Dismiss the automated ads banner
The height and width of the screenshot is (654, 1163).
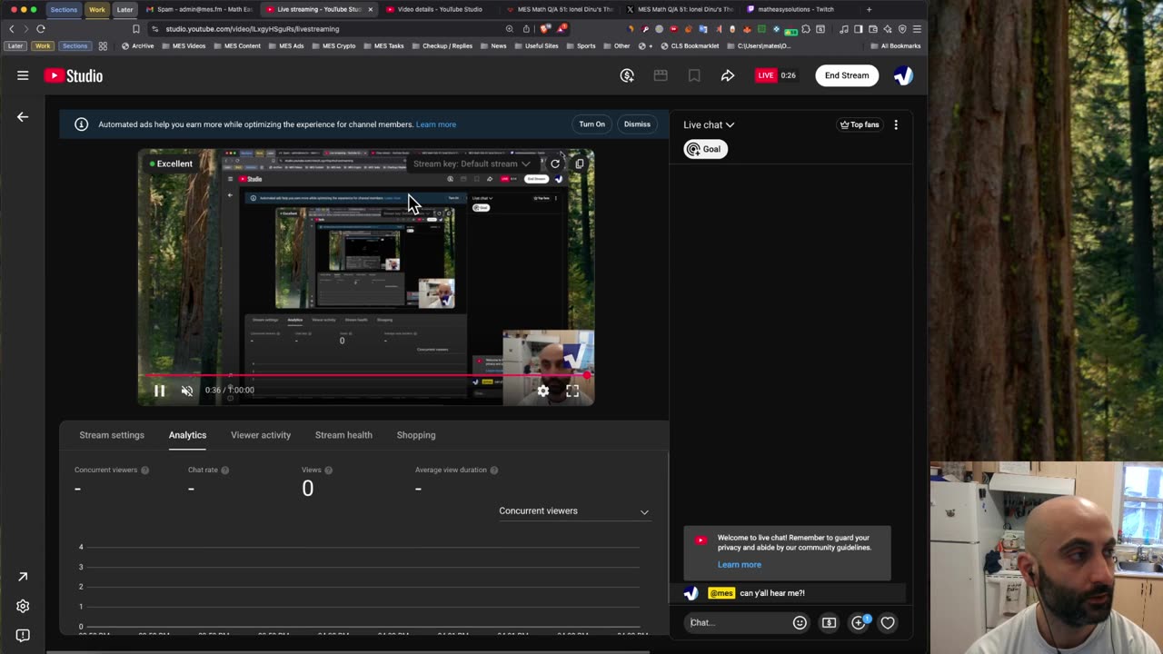pyautogui.click(x=637, y=124)
